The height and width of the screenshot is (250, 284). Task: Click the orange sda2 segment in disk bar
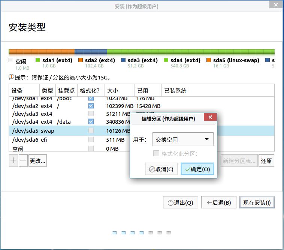(42, 52)
